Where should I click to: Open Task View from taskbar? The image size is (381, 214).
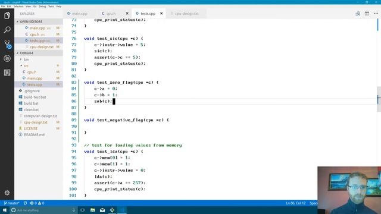pos(83,210)
